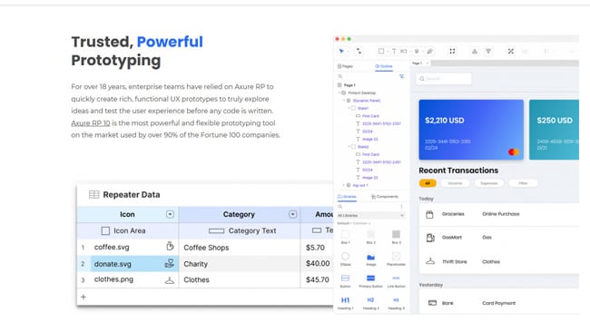The height and width of the screenshot is (332, 590).
Task: Click the Income filter pill
Action: point(455,183)
